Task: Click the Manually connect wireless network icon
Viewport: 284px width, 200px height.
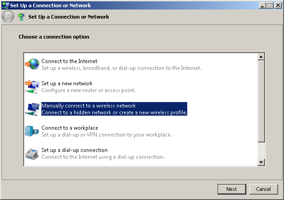Action: (x=32, y=109)
